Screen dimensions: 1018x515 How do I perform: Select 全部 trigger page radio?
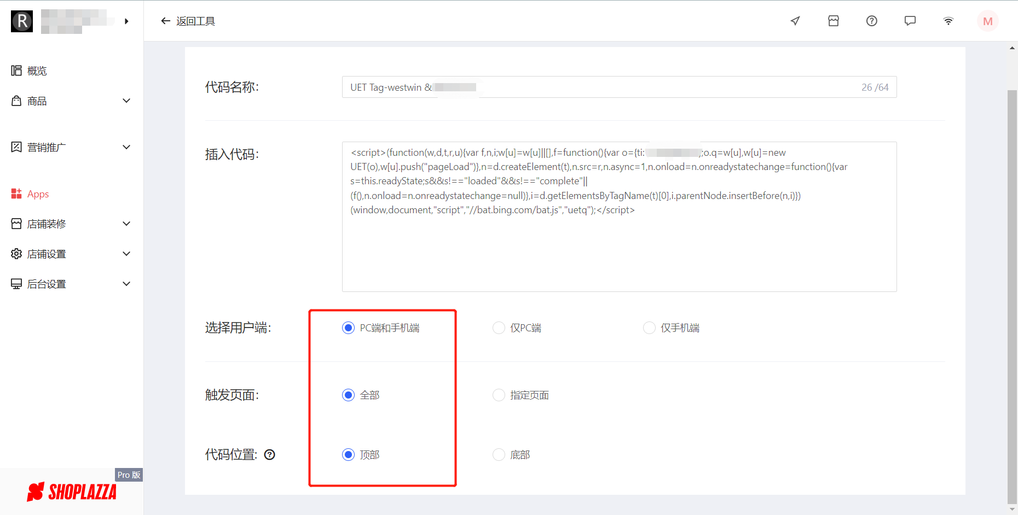348,395
